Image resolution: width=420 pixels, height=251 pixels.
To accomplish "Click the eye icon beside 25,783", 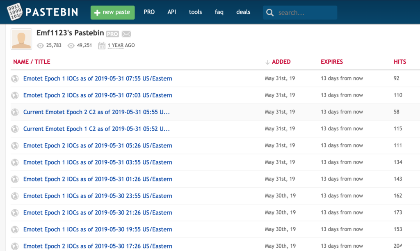I will coord(40,46).
